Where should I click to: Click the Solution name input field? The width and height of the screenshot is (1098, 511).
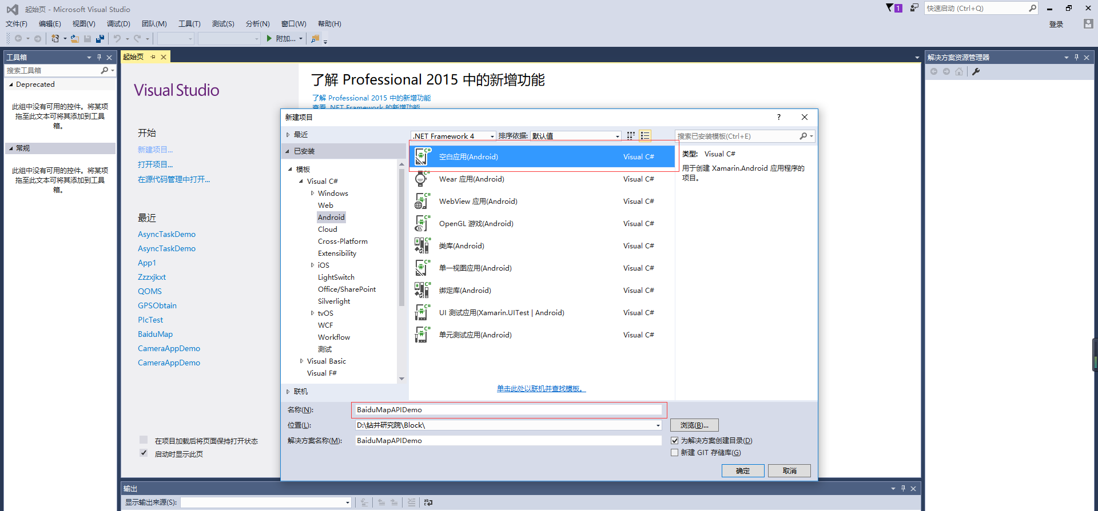(508, 440)
